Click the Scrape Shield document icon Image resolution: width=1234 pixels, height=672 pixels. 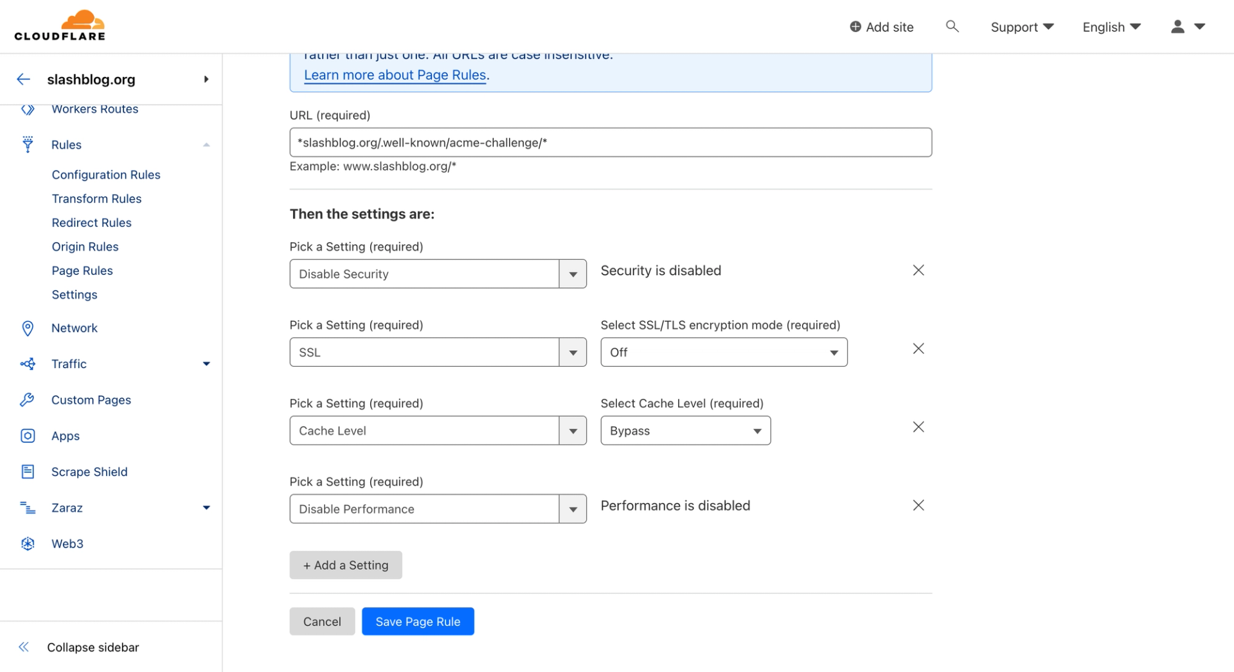point(28,472)
